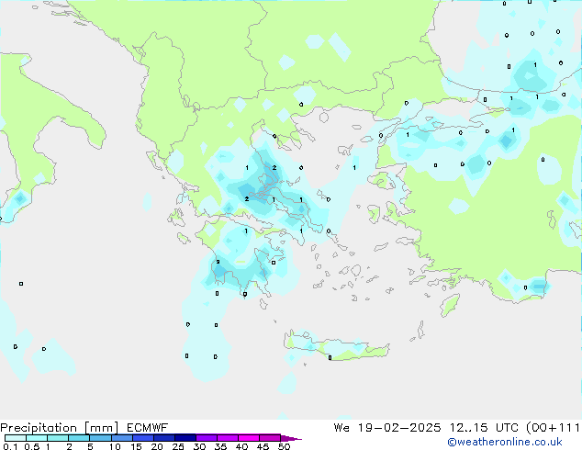
Task: Click the "50" legend scale label
Action: 284,446
